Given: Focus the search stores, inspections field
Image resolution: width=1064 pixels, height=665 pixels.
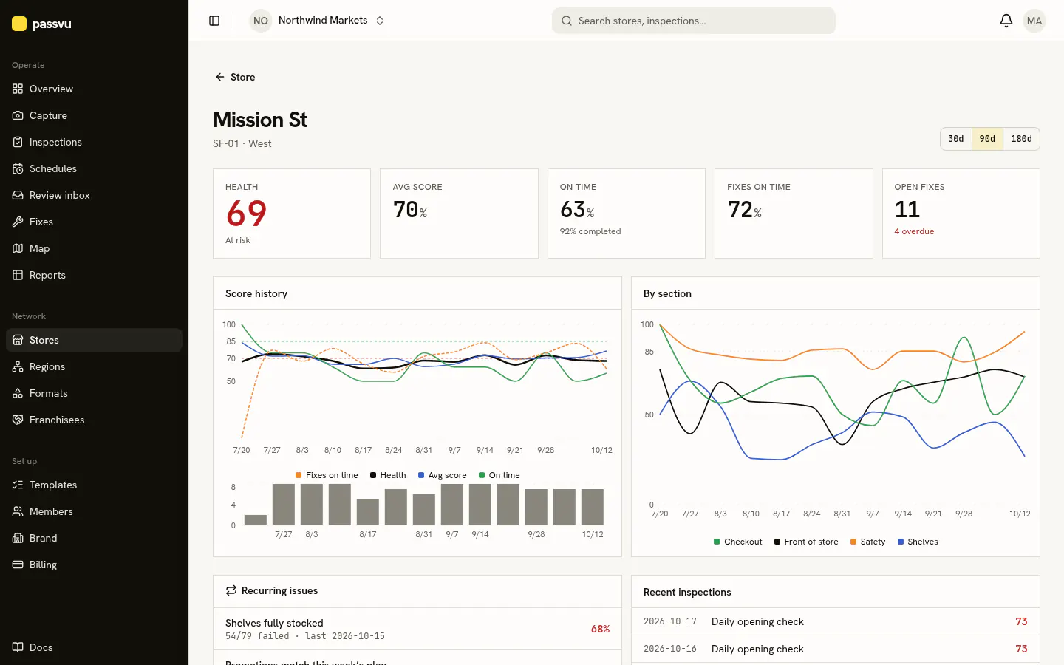Looking at the screenshot, I should (x=694, y=21).
